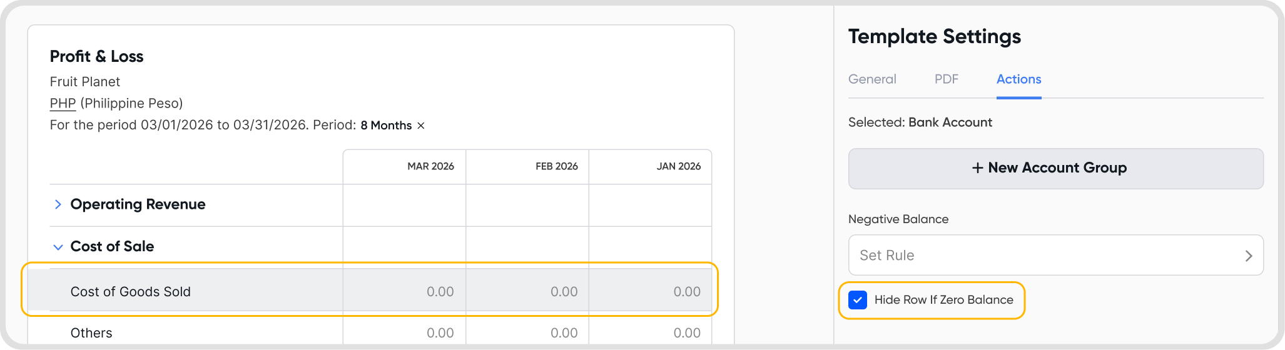Select the Actions tab
Image resolution: width=1285 pixels, height=350 pixels.
[x=1018, y=79]
